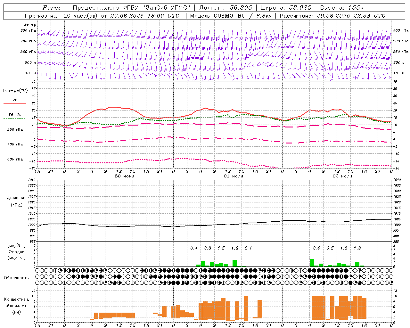The height and width of the screenshot is (328, 410).
Task: Click the "Осадки" precipitation label
Action: point(17,252)
